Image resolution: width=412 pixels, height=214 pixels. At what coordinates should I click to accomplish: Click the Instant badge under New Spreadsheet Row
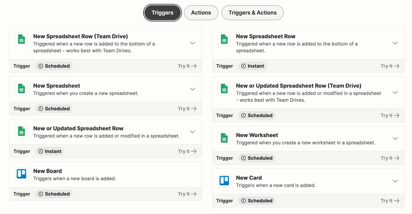(x=252, y=66)
